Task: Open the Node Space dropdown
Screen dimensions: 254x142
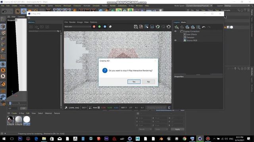Action: 199,6
